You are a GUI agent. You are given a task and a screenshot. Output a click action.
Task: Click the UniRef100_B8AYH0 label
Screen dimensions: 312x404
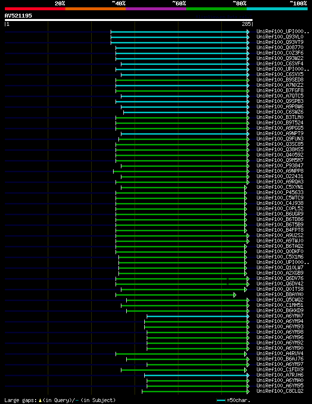[280, 295]
